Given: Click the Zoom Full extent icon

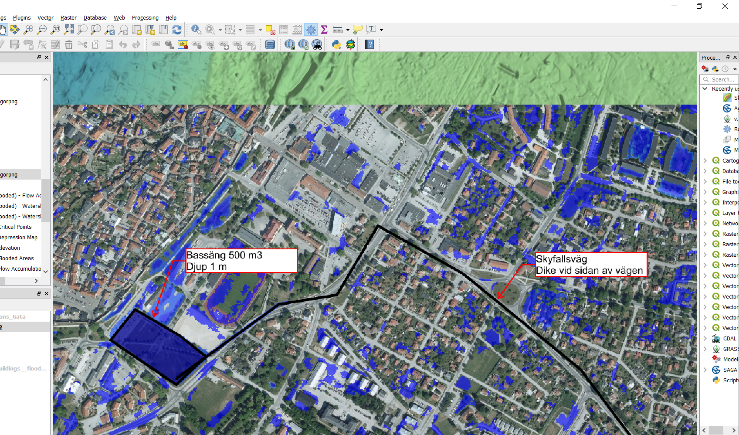Looking at the screenshot, I should click(x=69, y=30).
